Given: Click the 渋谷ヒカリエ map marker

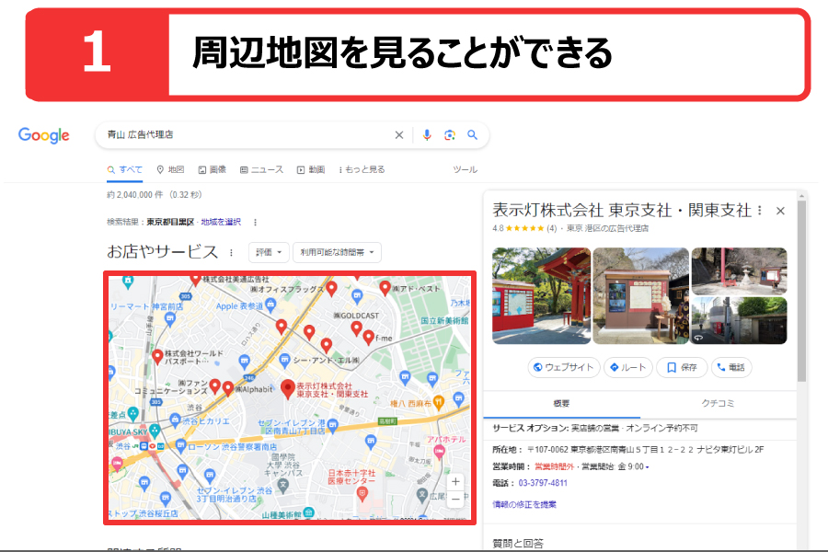Looking at the screenshot, I should [x=175, y=420].
